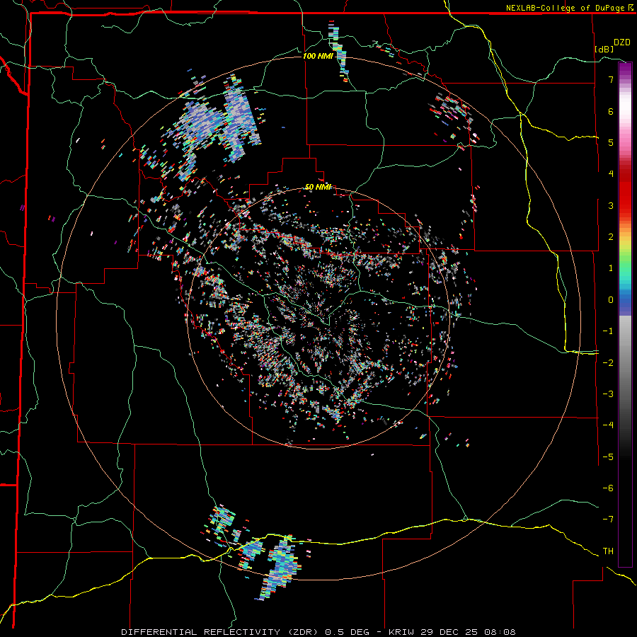Image resolution: width=637 pixels, height=637 pixels.
Task: Click the "5" value on color scale
Action: [x=611, y=142]
